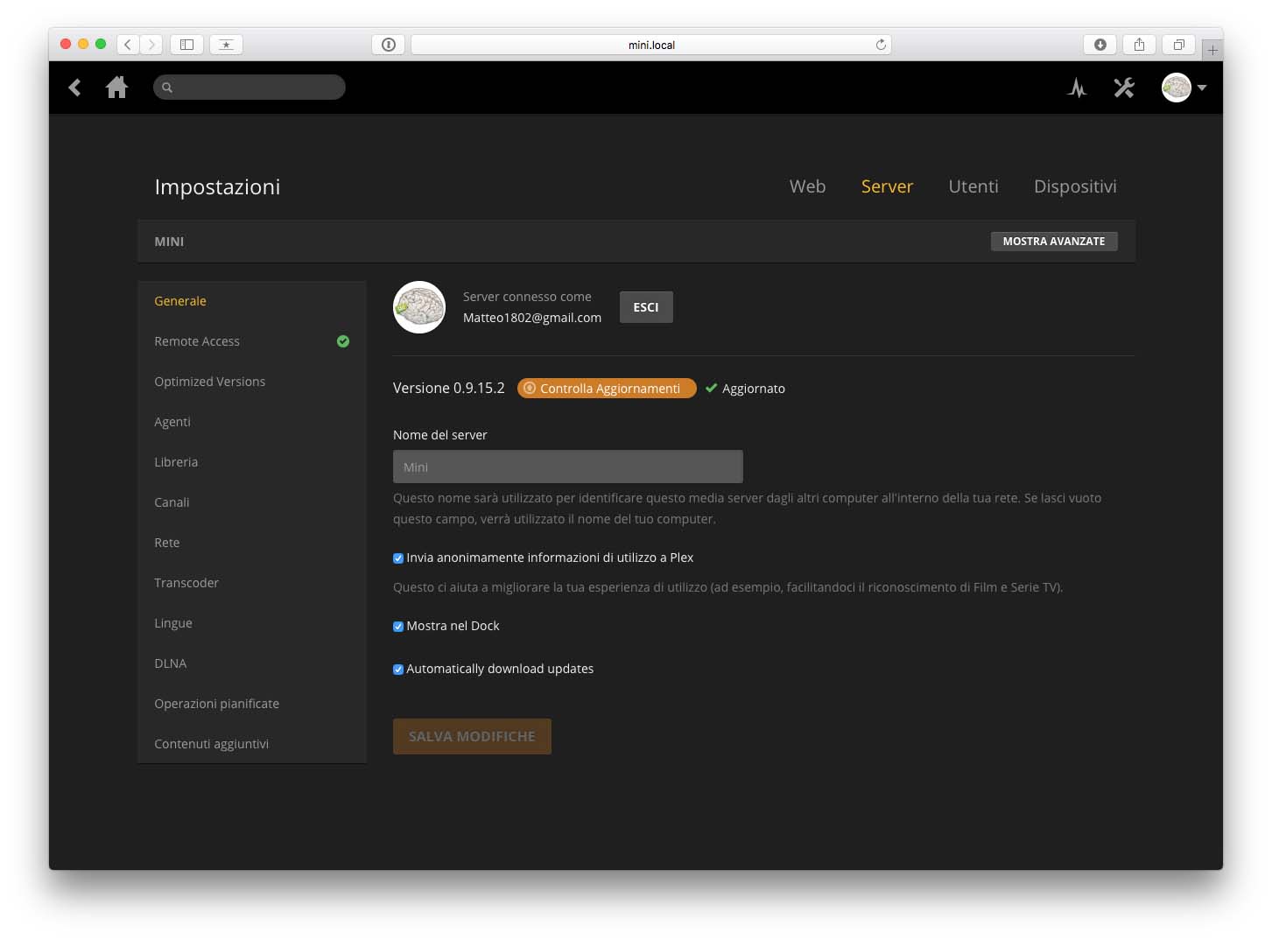The height and width of the screenshot is (940, 1272).
Task: Open Contenuti aggiuntivi settings
Action: tap(252, 744)
